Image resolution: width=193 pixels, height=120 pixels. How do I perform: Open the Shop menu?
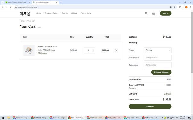(x=39, y=13)
